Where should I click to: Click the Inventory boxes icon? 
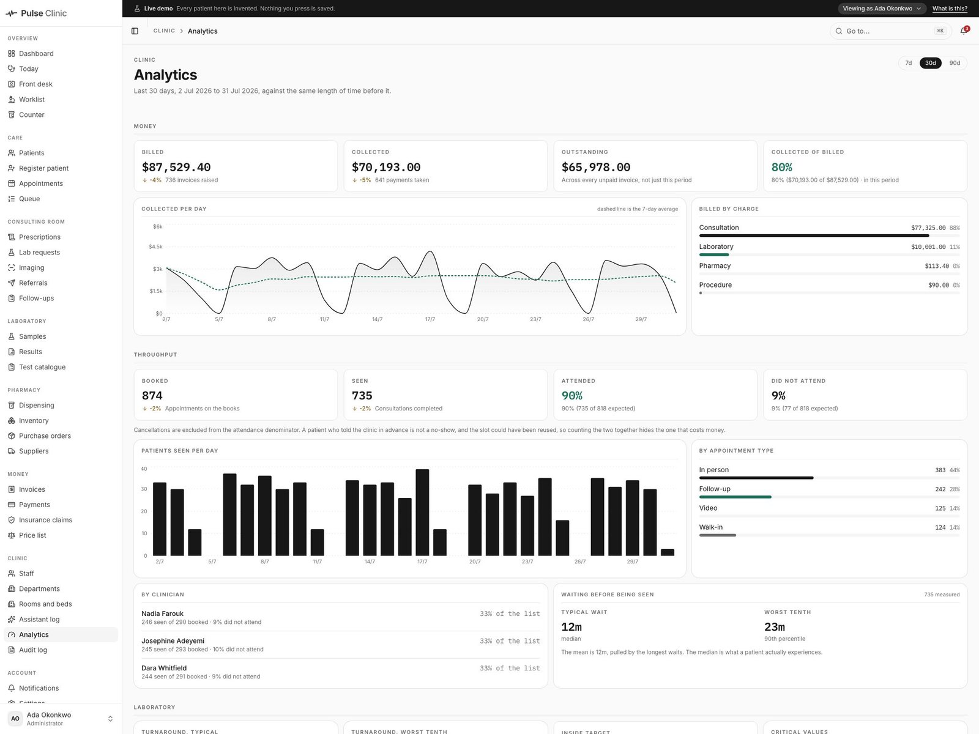[x=12, y=421]
